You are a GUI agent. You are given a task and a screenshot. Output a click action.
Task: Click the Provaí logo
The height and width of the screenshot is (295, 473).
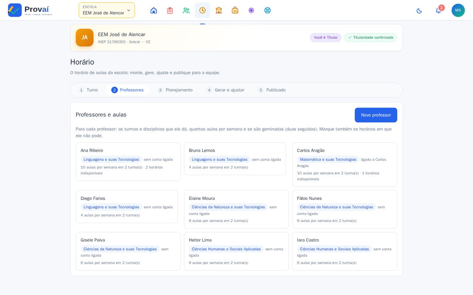point(30,10)
